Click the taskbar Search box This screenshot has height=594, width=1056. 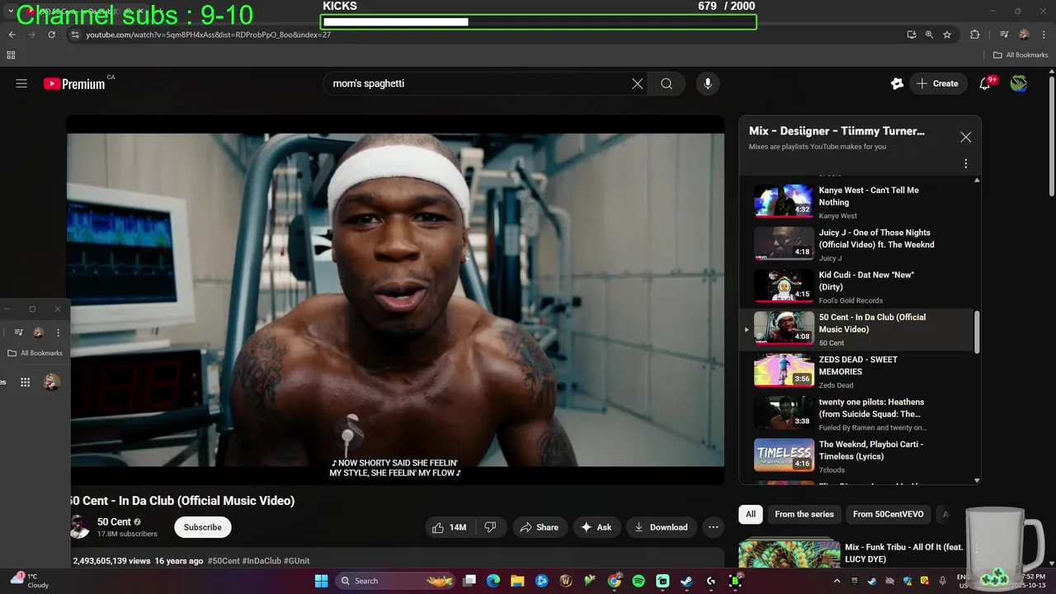point(396,581)
